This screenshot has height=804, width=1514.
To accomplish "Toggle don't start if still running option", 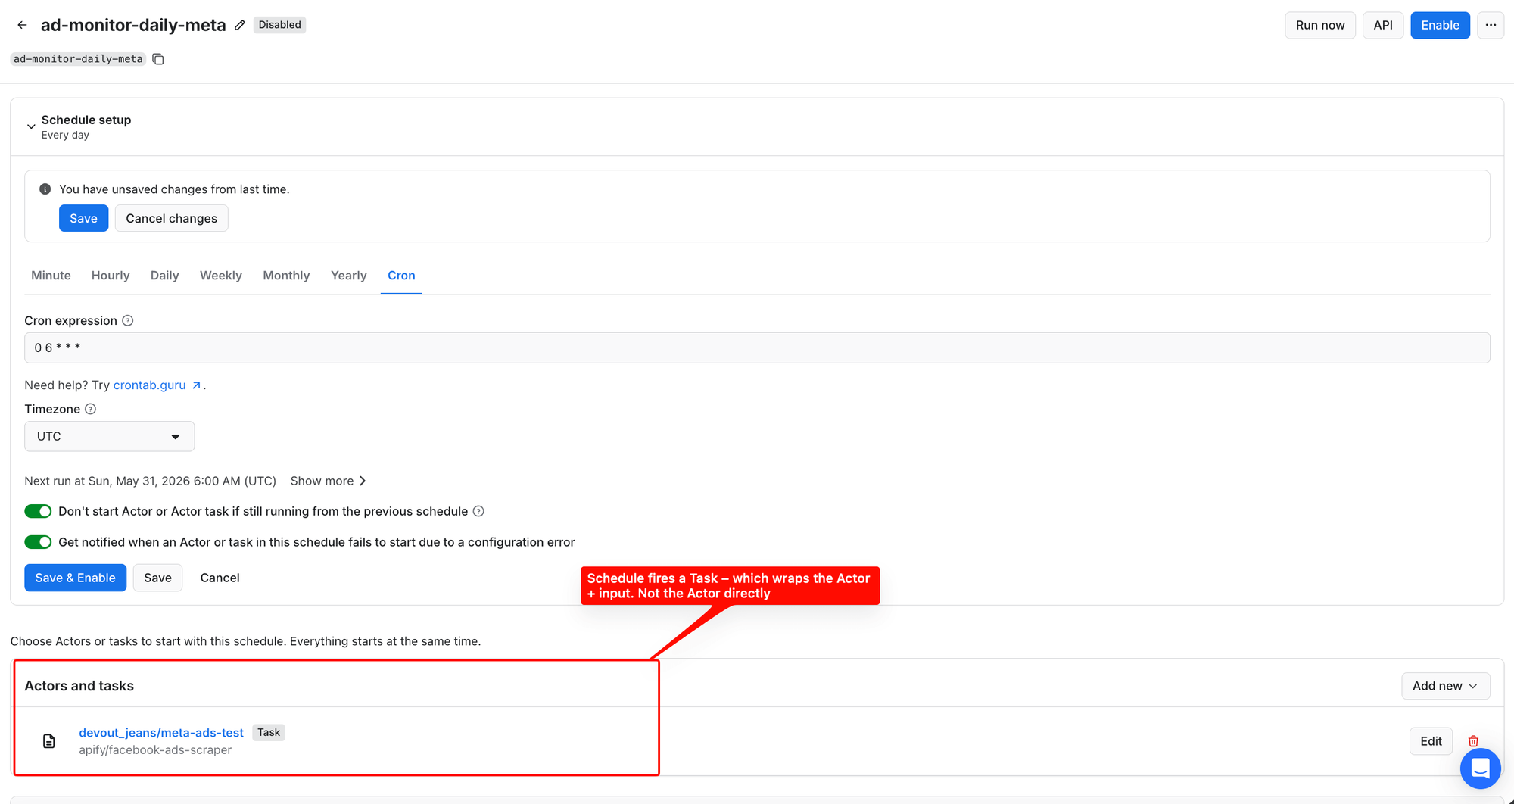I will tap(38, 511).
